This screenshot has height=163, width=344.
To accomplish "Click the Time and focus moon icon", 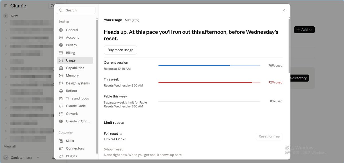I will click(61, 98).
